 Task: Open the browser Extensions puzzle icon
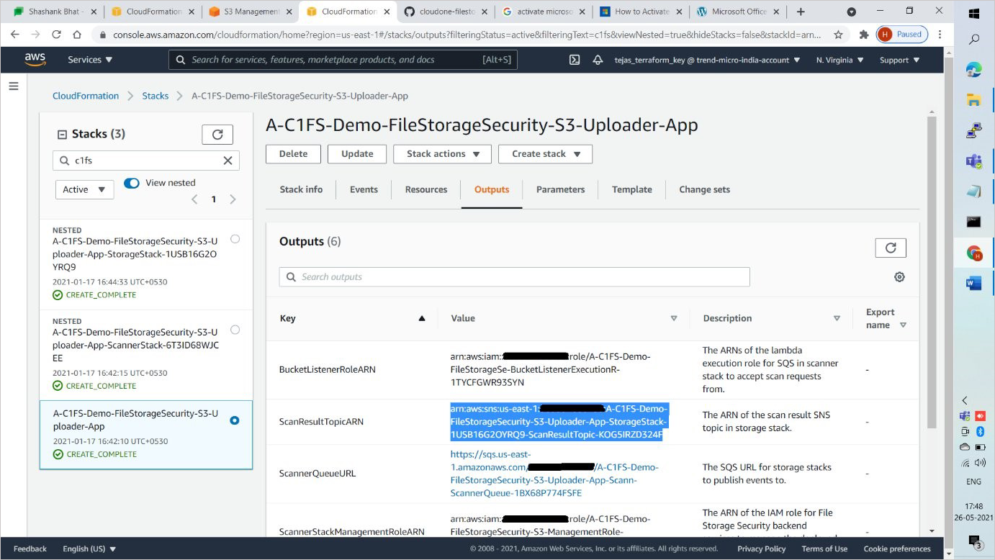click(864, 35)
